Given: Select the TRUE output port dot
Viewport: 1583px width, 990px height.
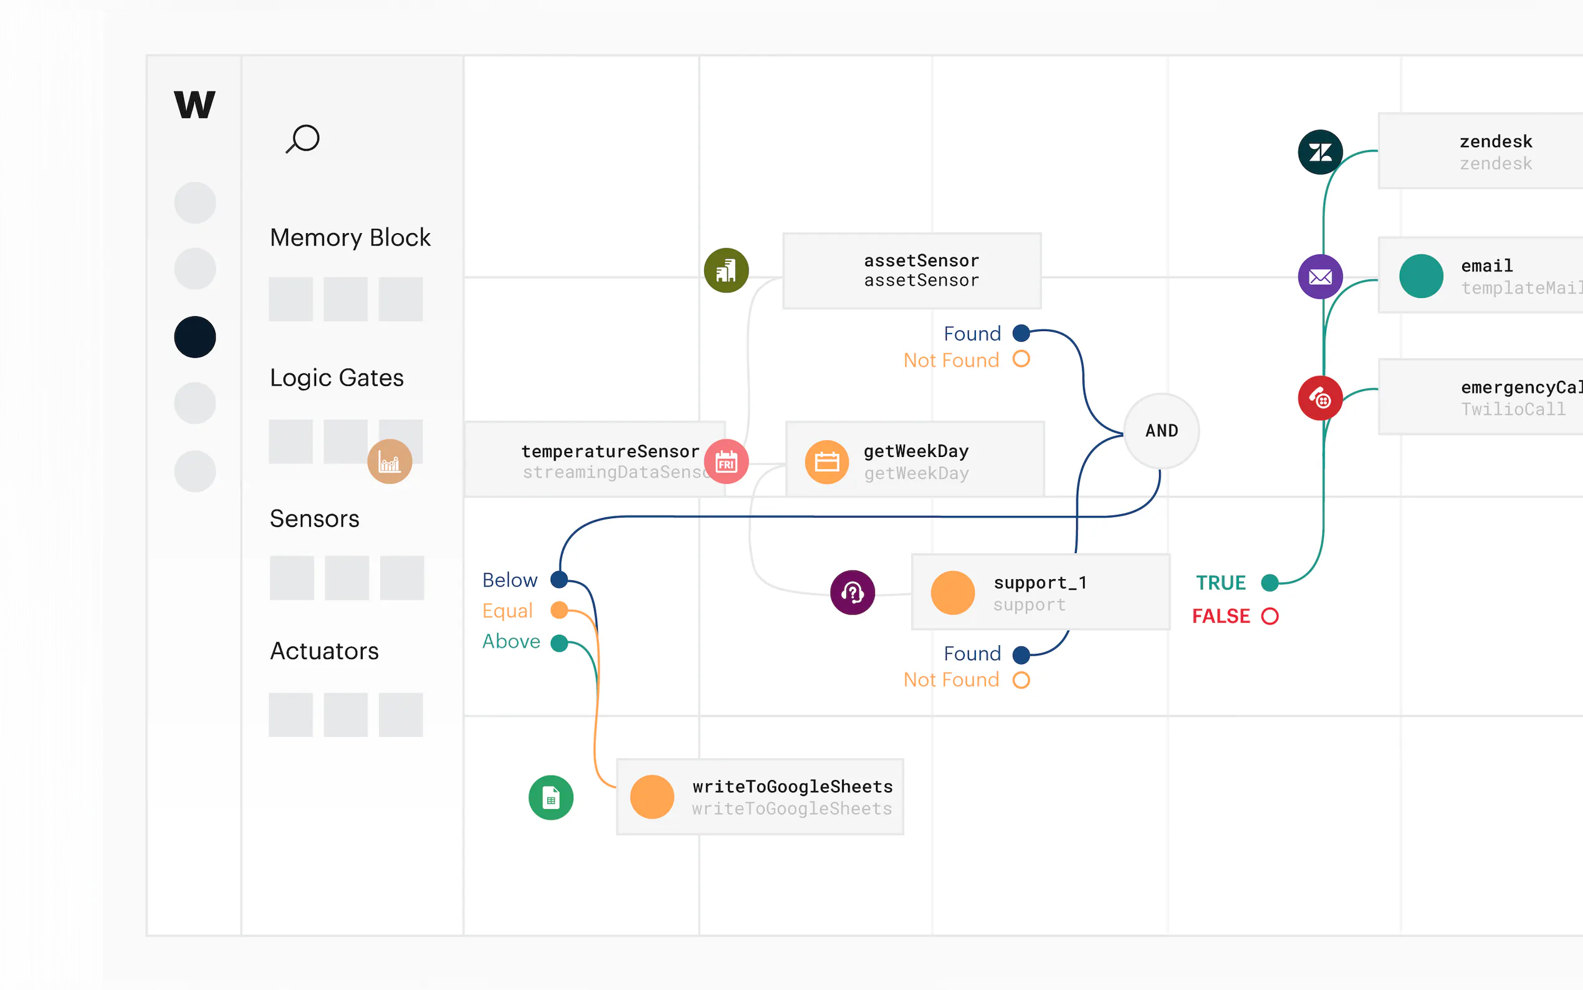Looking at the screenshot, I should (1270, 582).
